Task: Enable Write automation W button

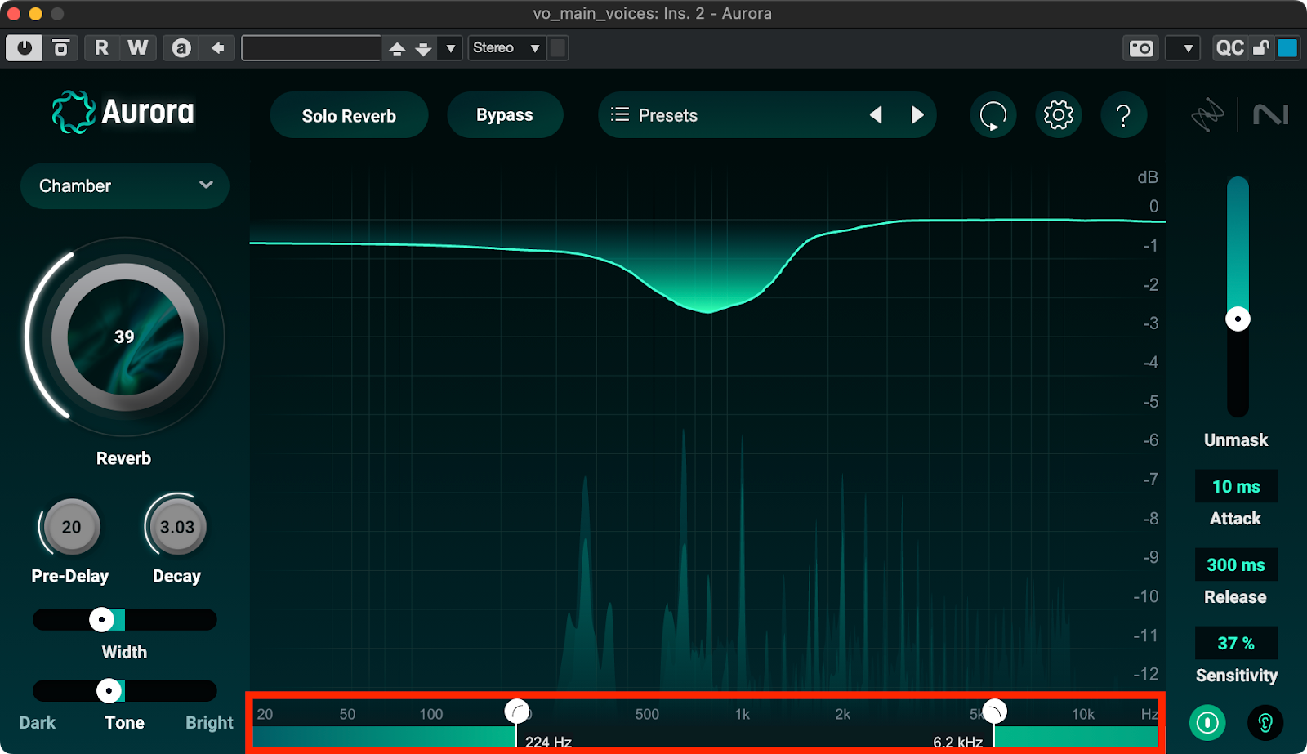Action: pyautogui.click(x=138, y=48)
